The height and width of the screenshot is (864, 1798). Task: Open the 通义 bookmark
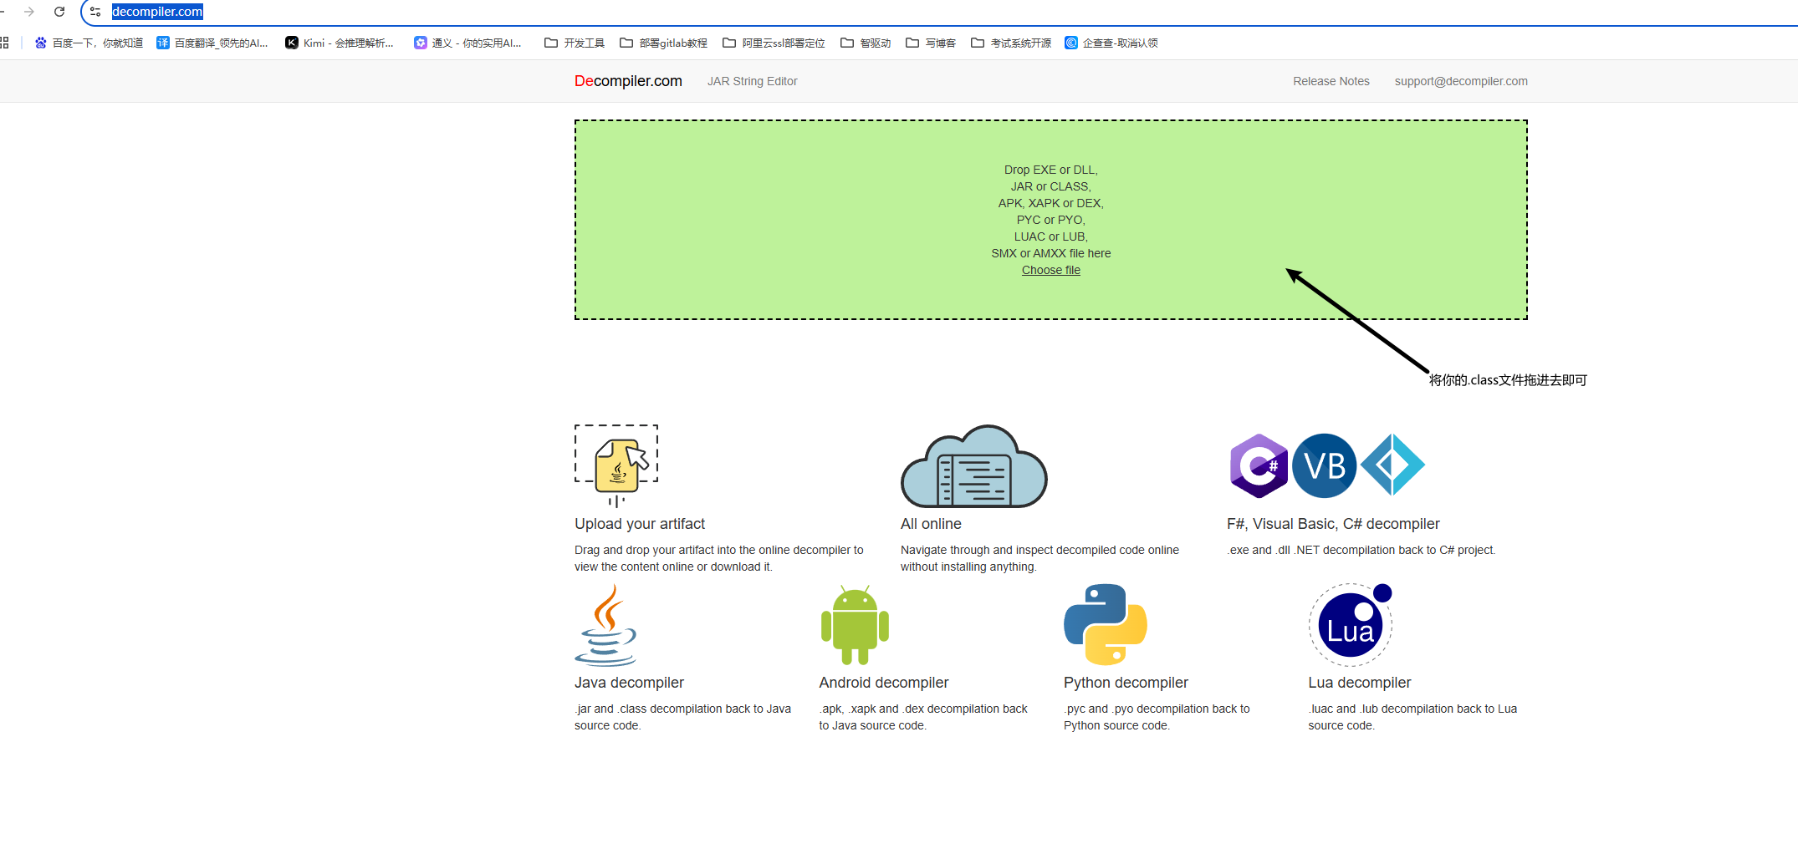click(468, 43)
